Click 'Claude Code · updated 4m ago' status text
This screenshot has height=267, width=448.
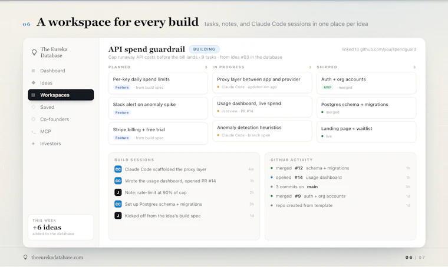tap(249, 87)
